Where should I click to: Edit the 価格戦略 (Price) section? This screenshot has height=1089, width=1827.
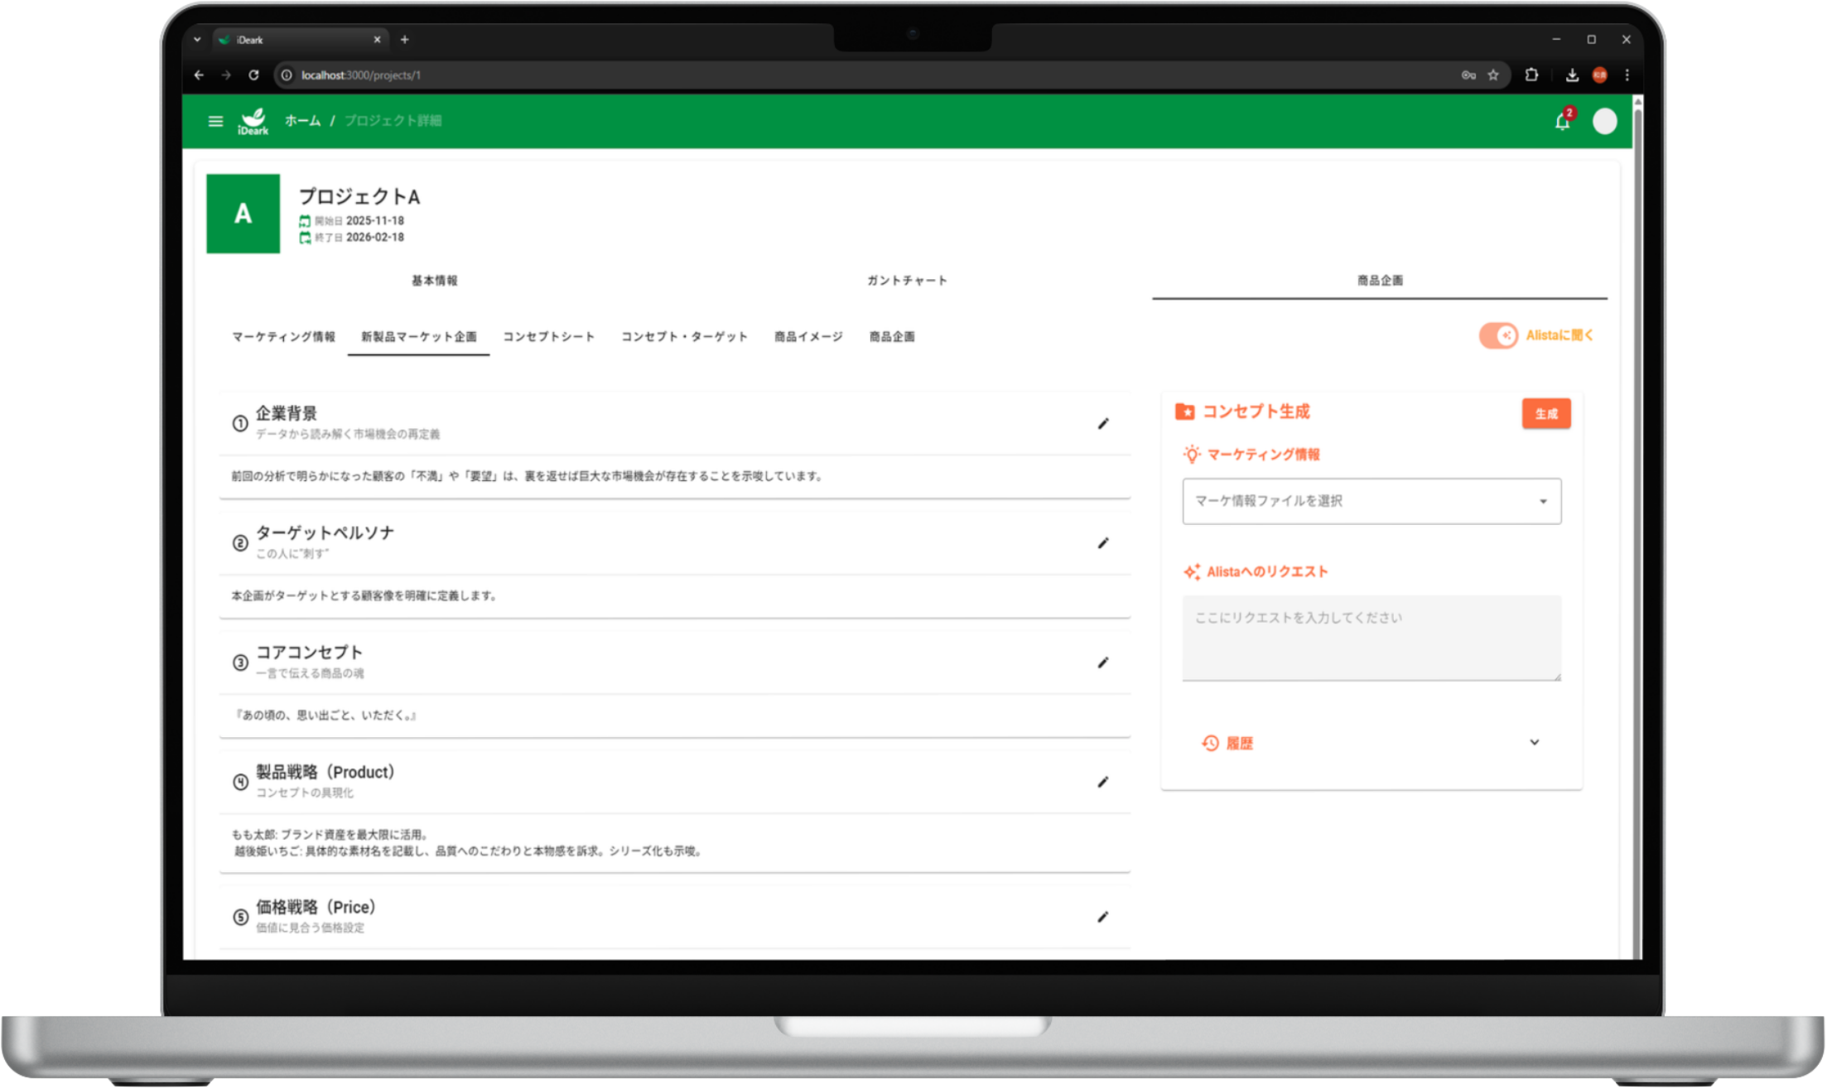1102,917
